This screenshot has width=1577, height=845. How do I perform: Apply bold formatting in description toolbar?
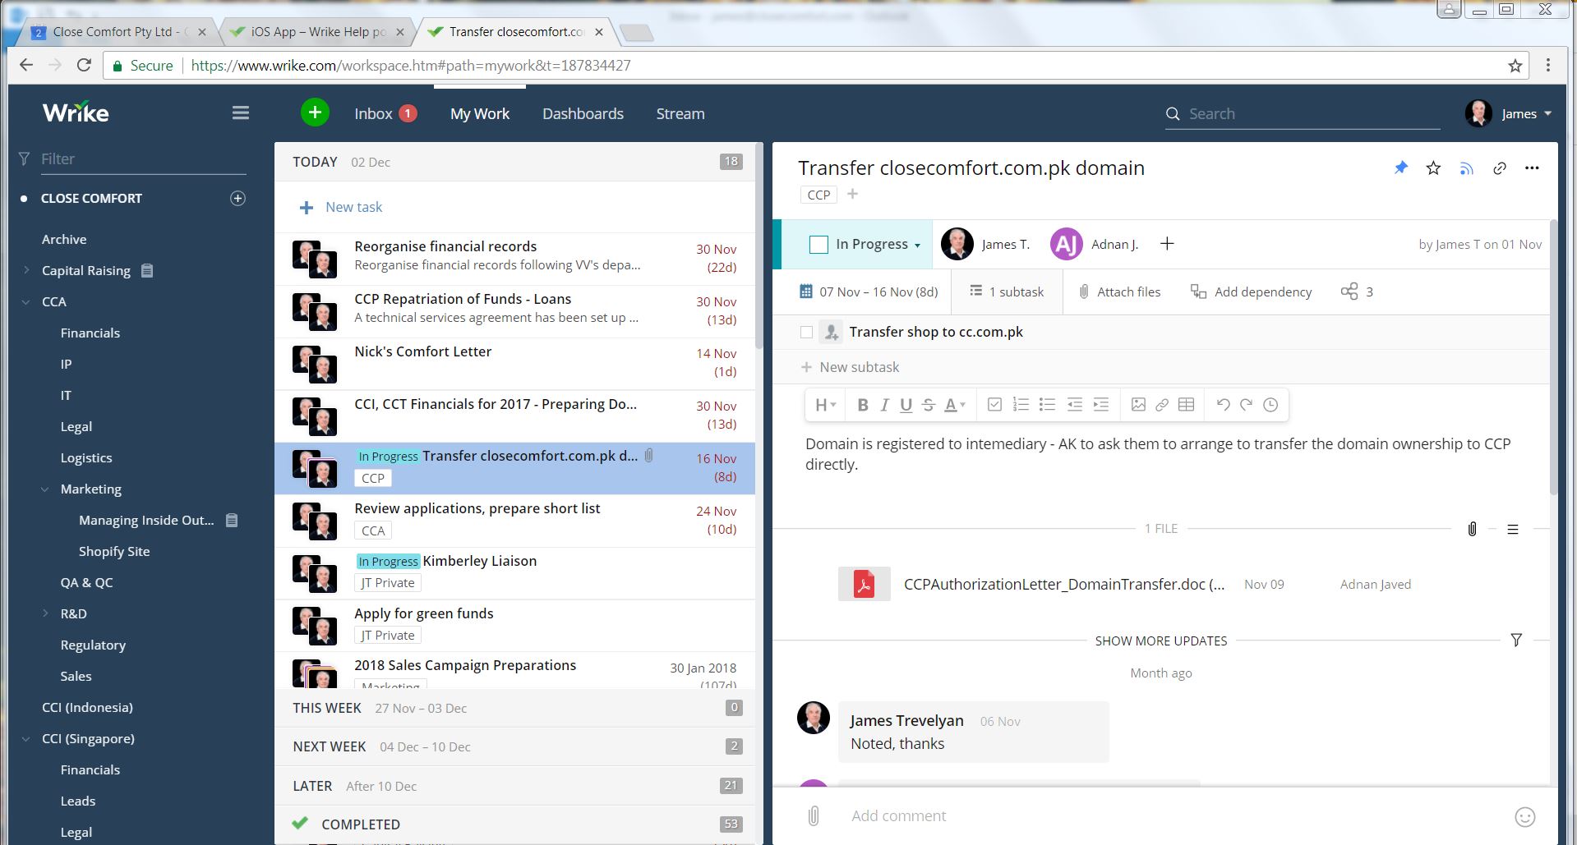pos(862,404)
